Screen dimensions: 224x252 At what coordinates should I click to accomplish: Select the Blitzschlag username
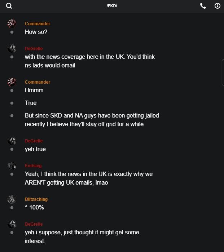pyautogui.click(x=36, y=199)
